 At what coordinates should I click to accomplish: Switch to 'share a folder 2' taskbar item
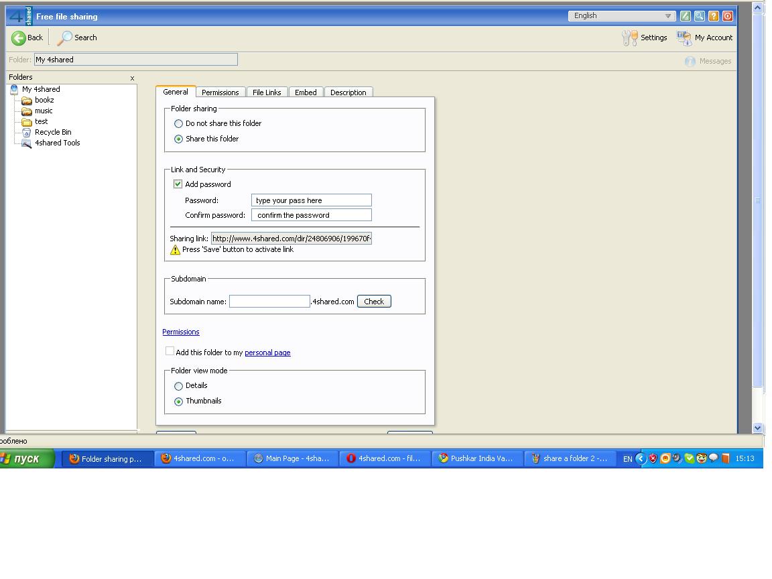570,459
